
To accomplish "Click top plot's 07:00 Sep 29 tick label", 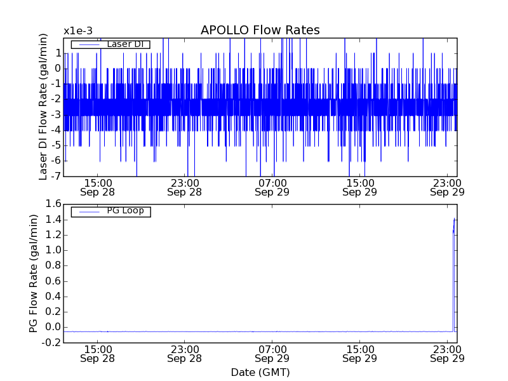I will 272,187.
